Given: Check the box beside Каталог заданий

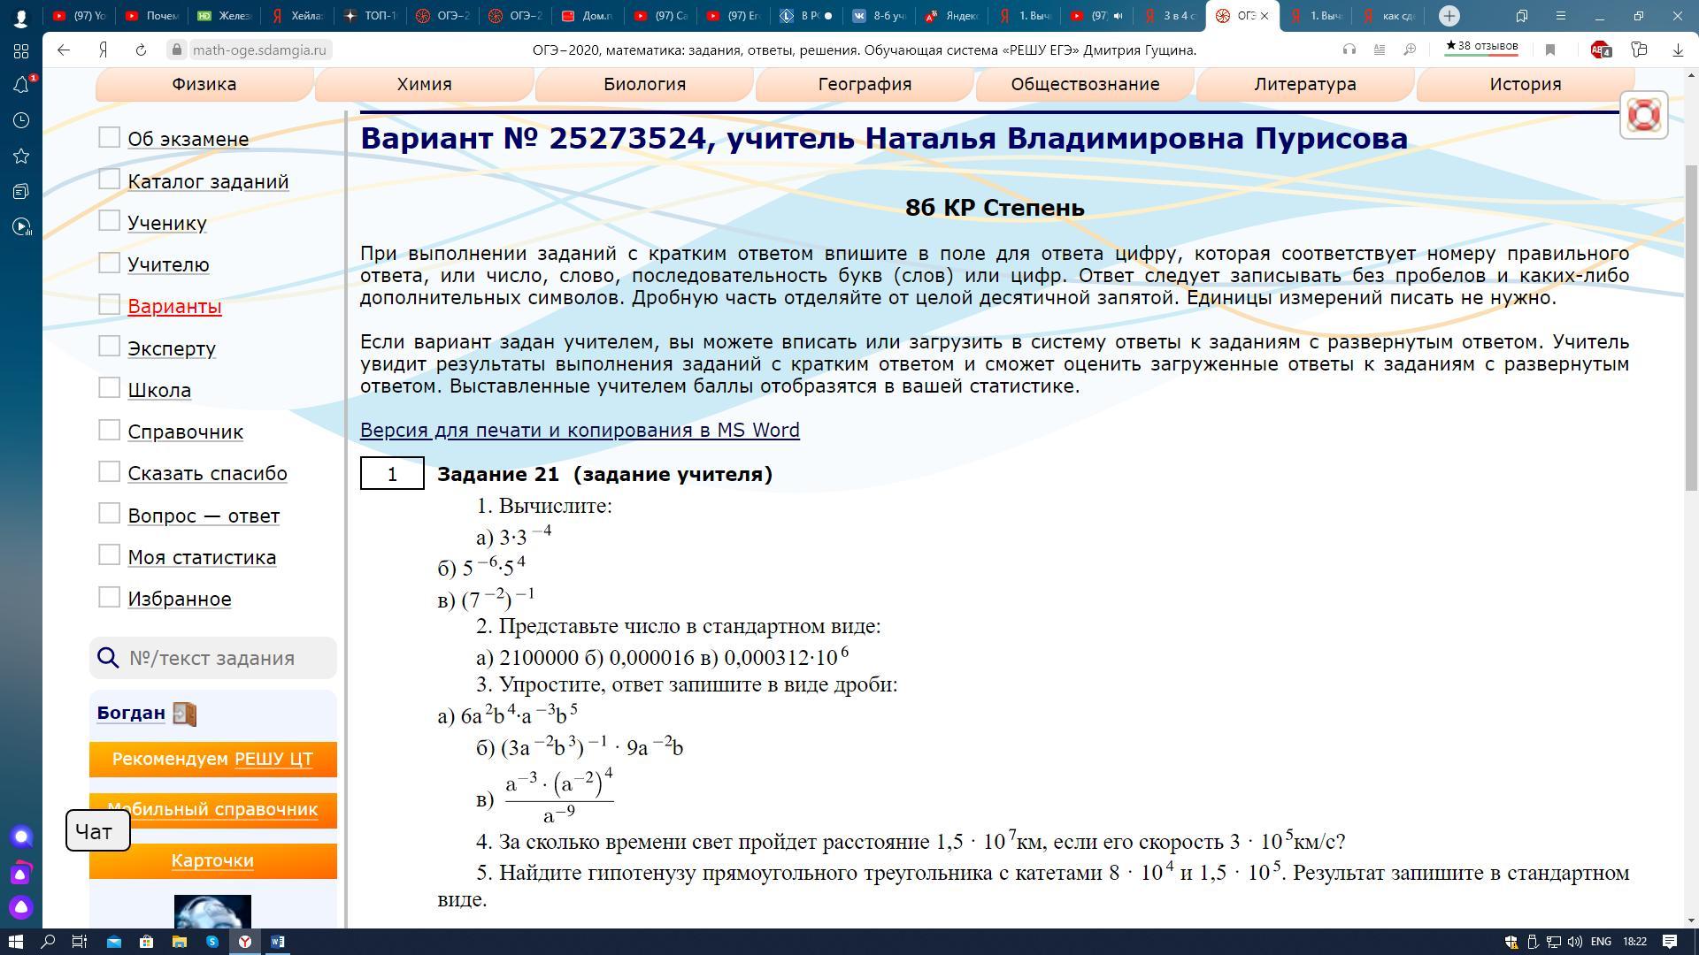Looking at the screenshot, I should click(109, 180).
